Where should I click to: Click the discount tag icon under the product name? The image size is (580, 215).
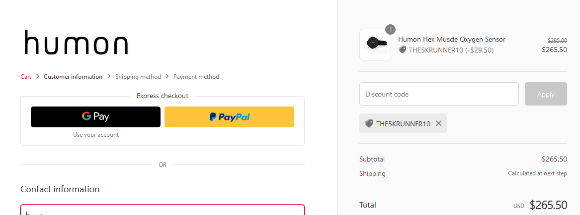pos(403,50)
